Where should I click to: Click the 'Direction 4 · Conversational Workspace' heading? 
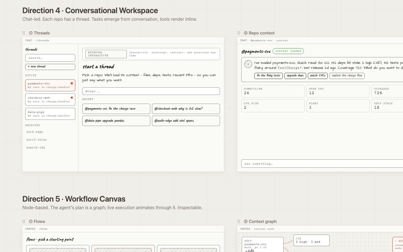click(90, 11)
